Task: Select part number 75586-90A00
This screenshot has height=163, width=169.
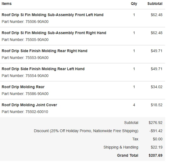Action: click(x=37, y=94)
